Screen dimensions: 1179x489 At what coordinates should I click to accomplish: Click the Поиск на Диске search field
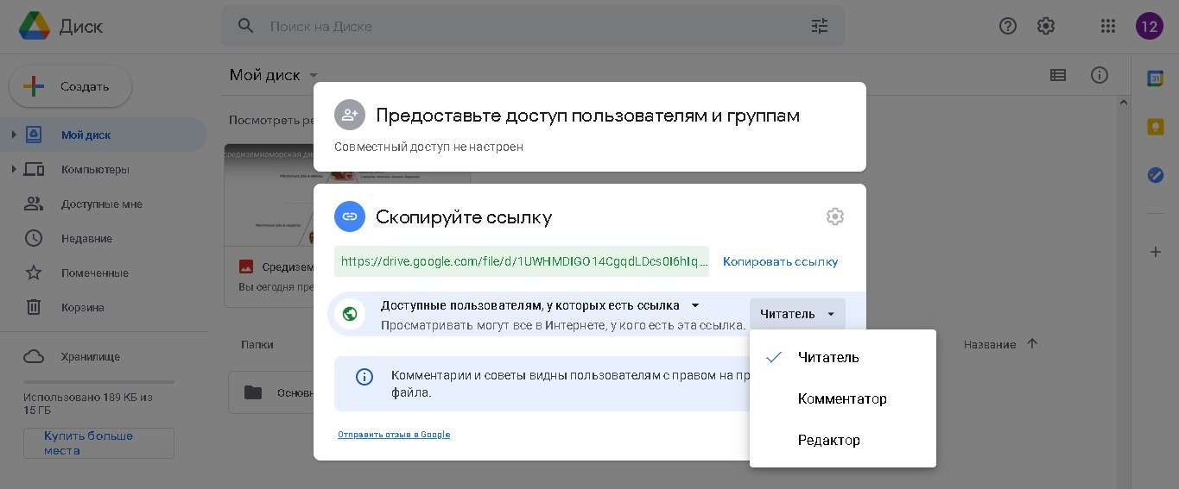[x=518, y=26]
